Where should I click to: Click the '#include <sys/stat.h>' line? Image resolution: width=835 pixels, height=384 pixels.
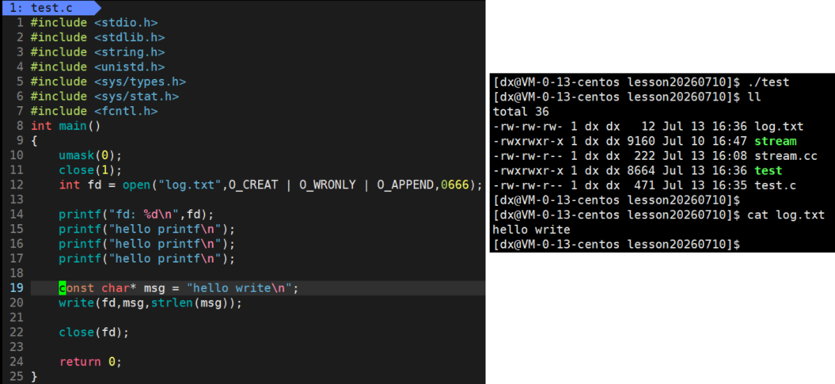coord(105,96)
